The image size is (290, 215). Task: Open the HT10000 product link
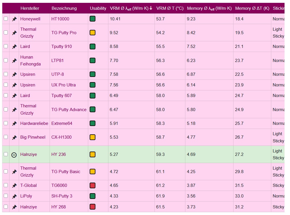(60, 19)
